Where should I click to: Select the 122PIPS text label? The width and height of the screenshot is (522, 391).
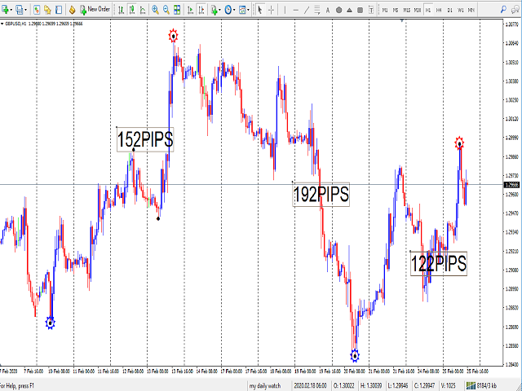tap(439, 263)
